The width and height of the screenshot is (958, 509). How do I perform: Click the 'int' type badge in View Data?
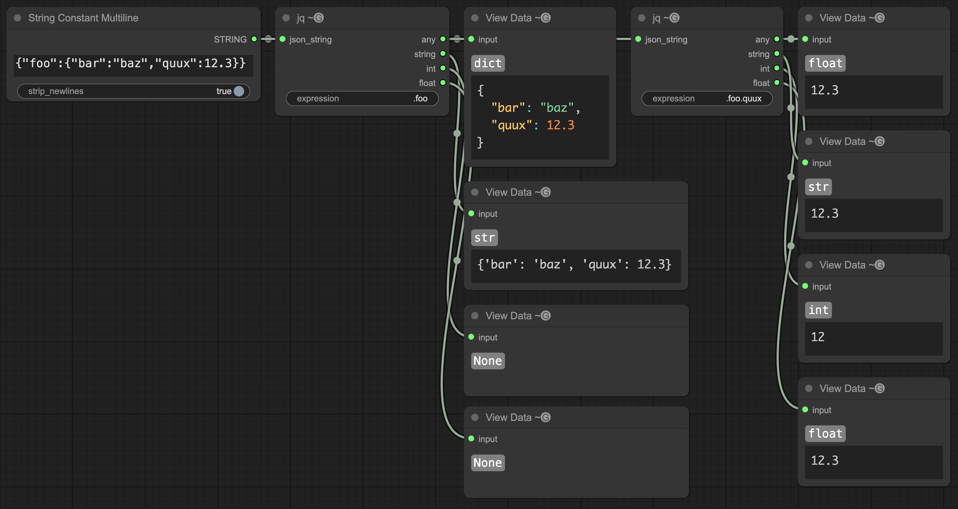tap(819, 310)
